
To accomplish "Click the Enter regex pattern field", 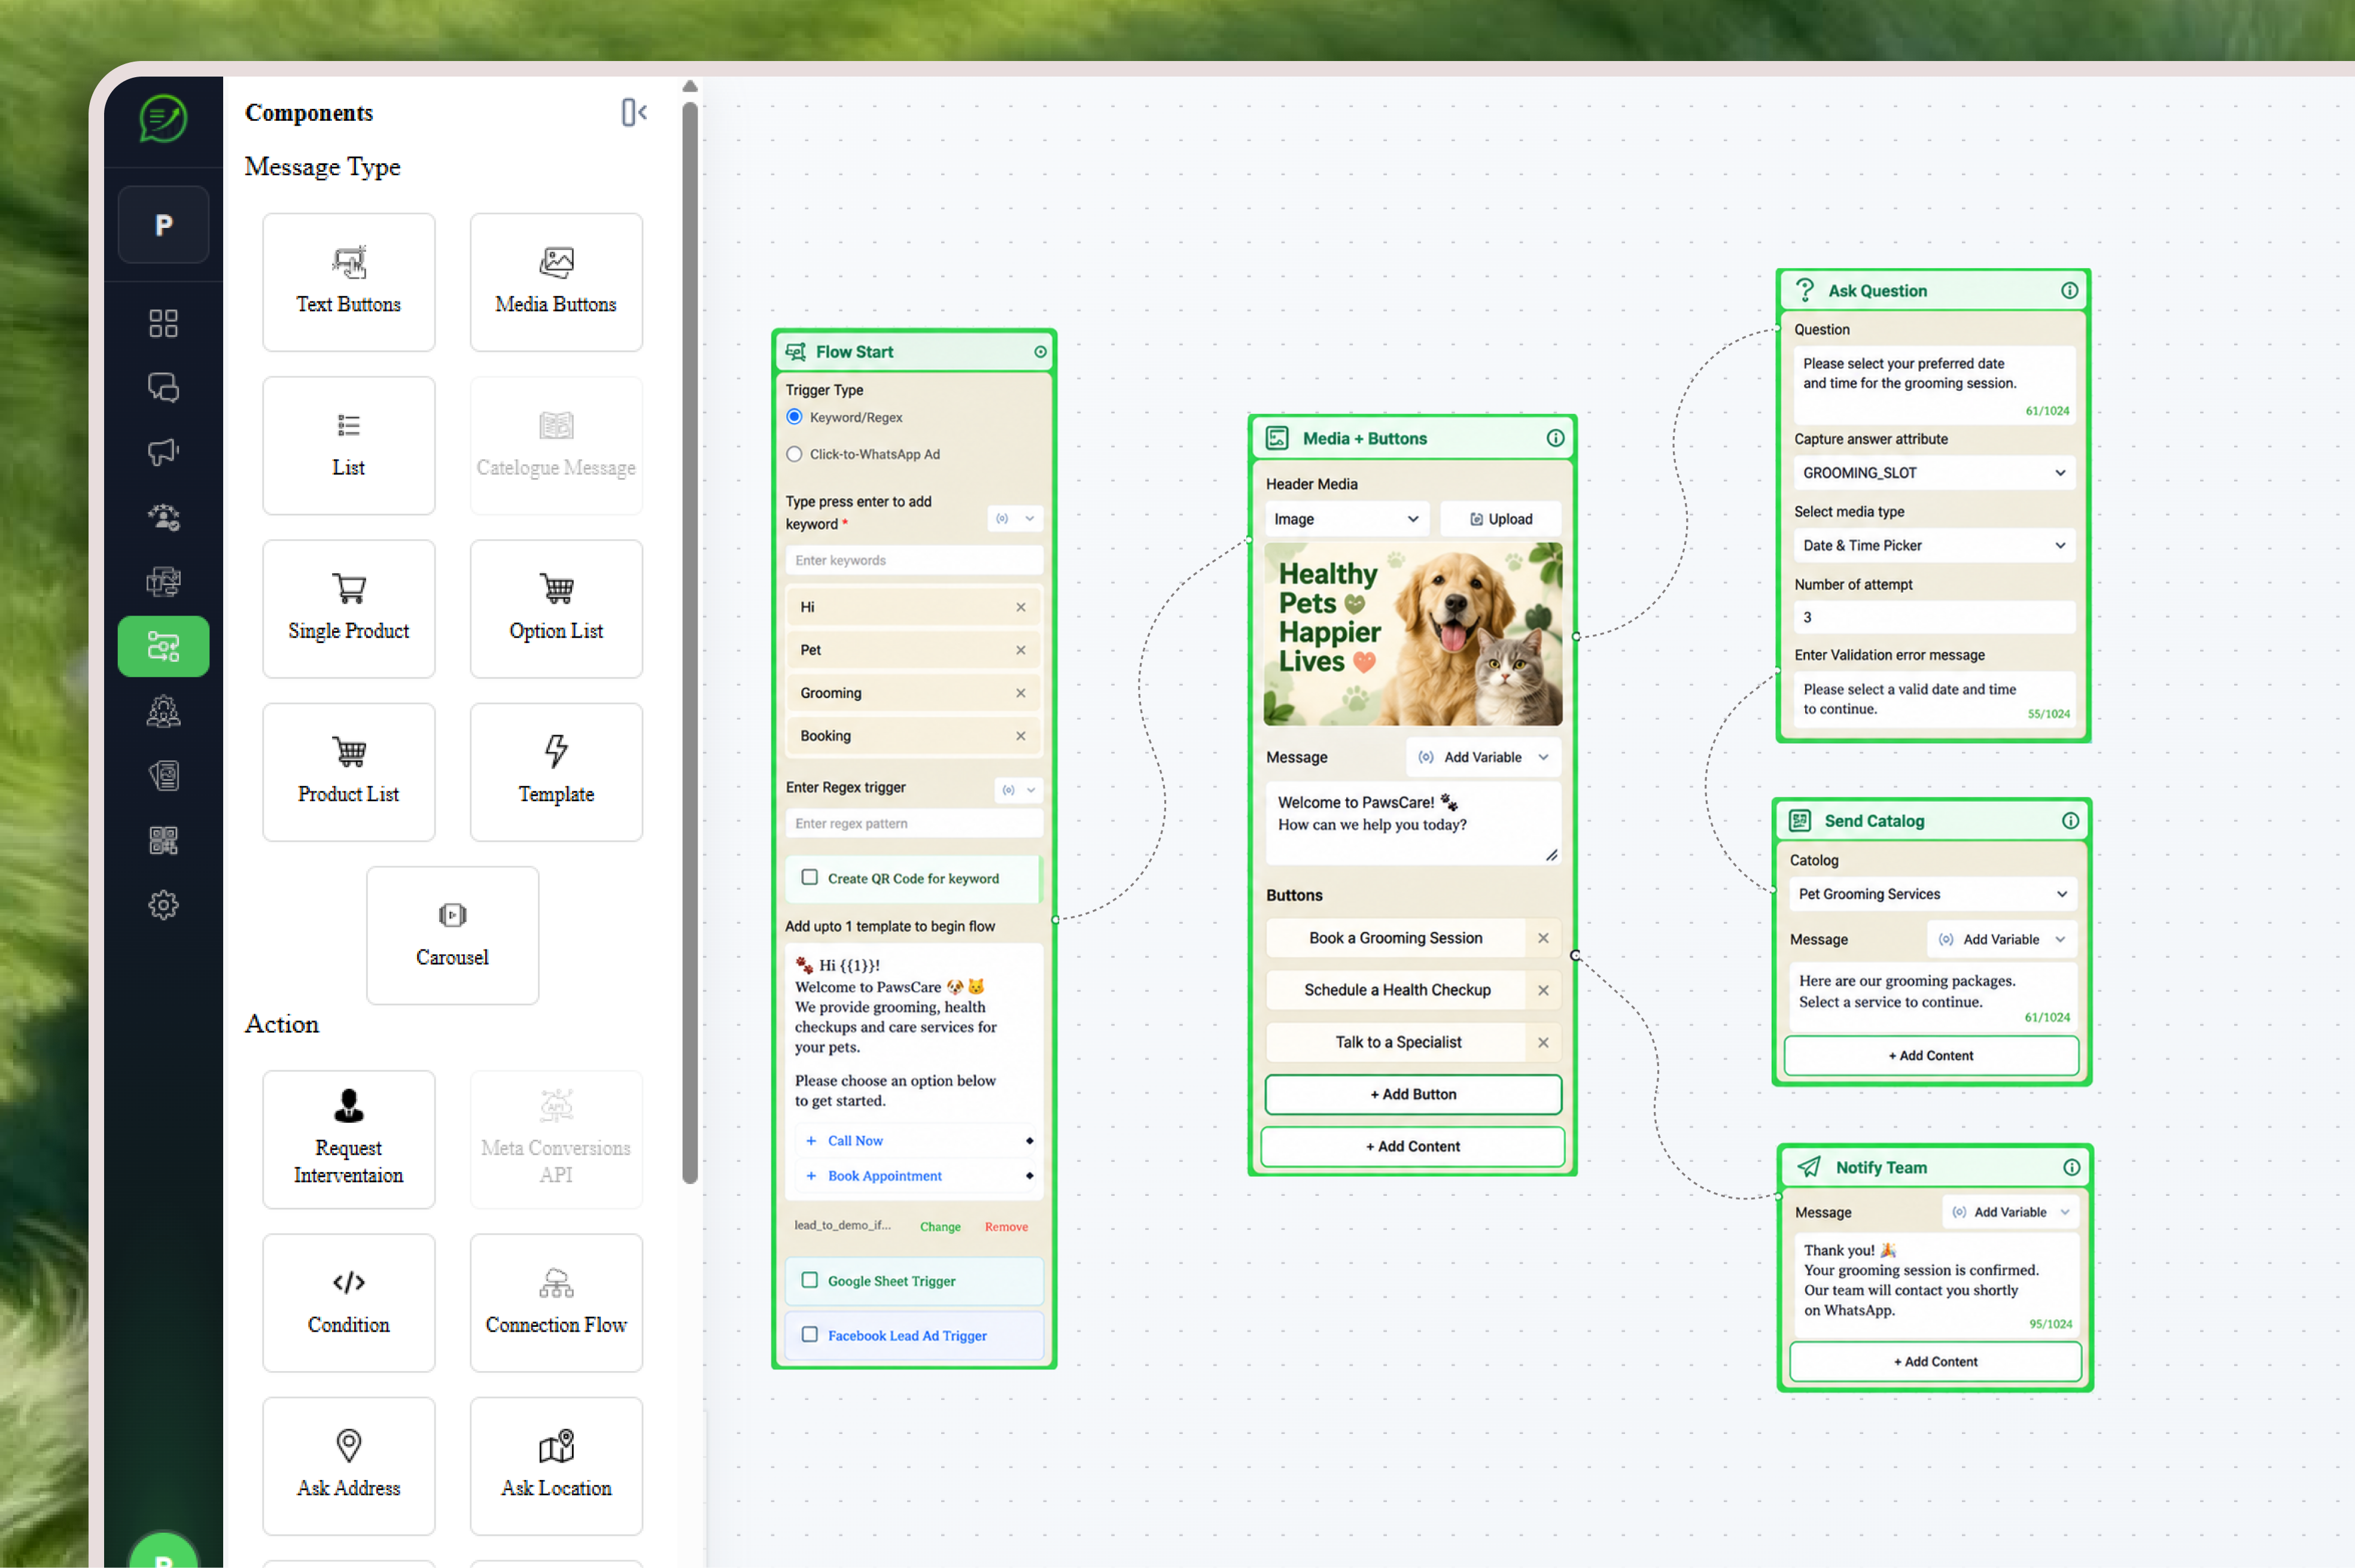I will coord(914,823).
